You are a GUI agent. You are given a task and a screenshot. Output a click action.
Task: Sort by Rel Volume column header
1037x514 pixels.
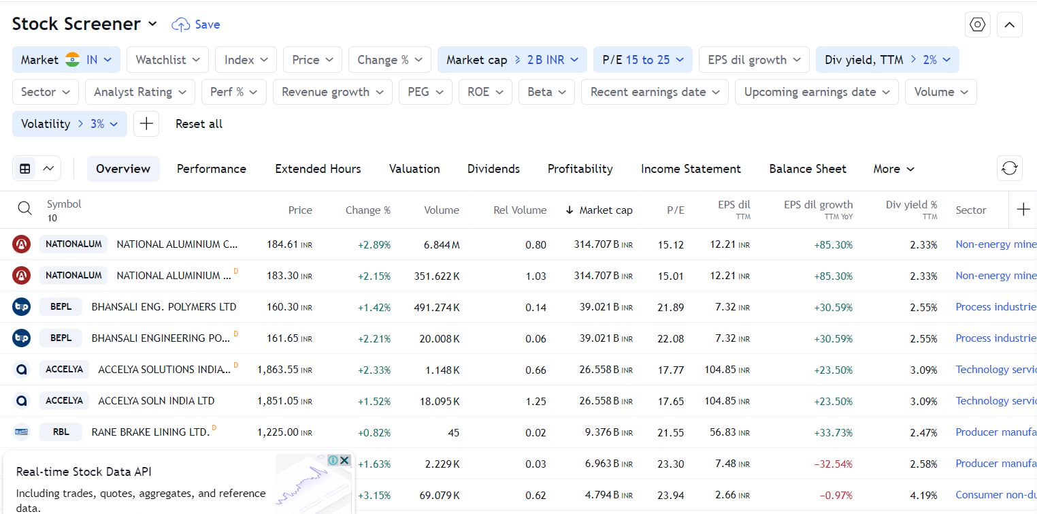520,210
